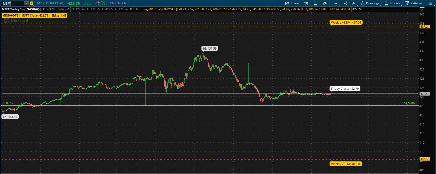
Task: Click the +2.53 price change value
Action: 86,2
